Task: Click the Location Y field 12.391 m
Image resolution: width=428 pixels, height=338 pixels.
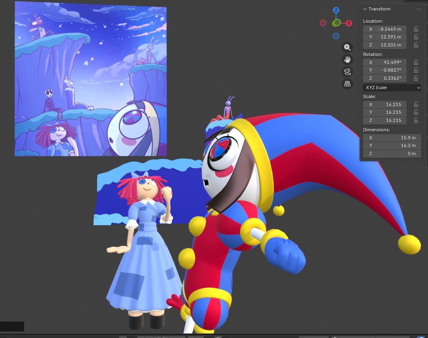Action: (x=385, y=37)
